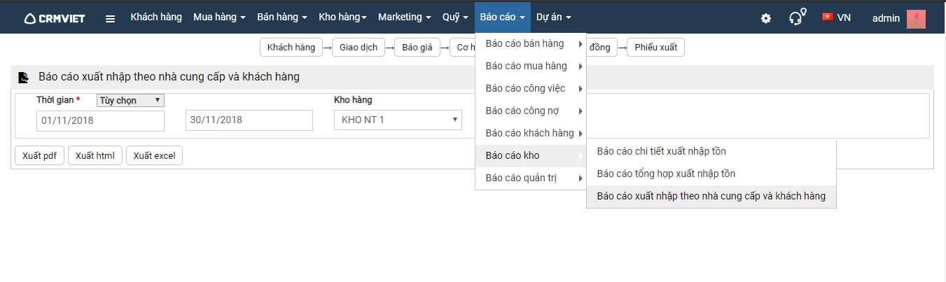
Task: Click the Báo giá workflow step
Action: [417, 48]
